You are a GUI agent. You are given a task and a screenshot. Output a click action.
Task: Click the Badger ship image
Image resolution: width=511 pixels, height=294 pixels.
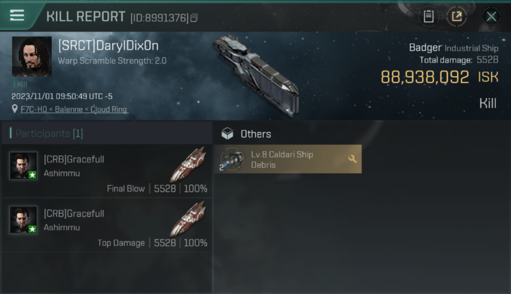click(256, 74)
